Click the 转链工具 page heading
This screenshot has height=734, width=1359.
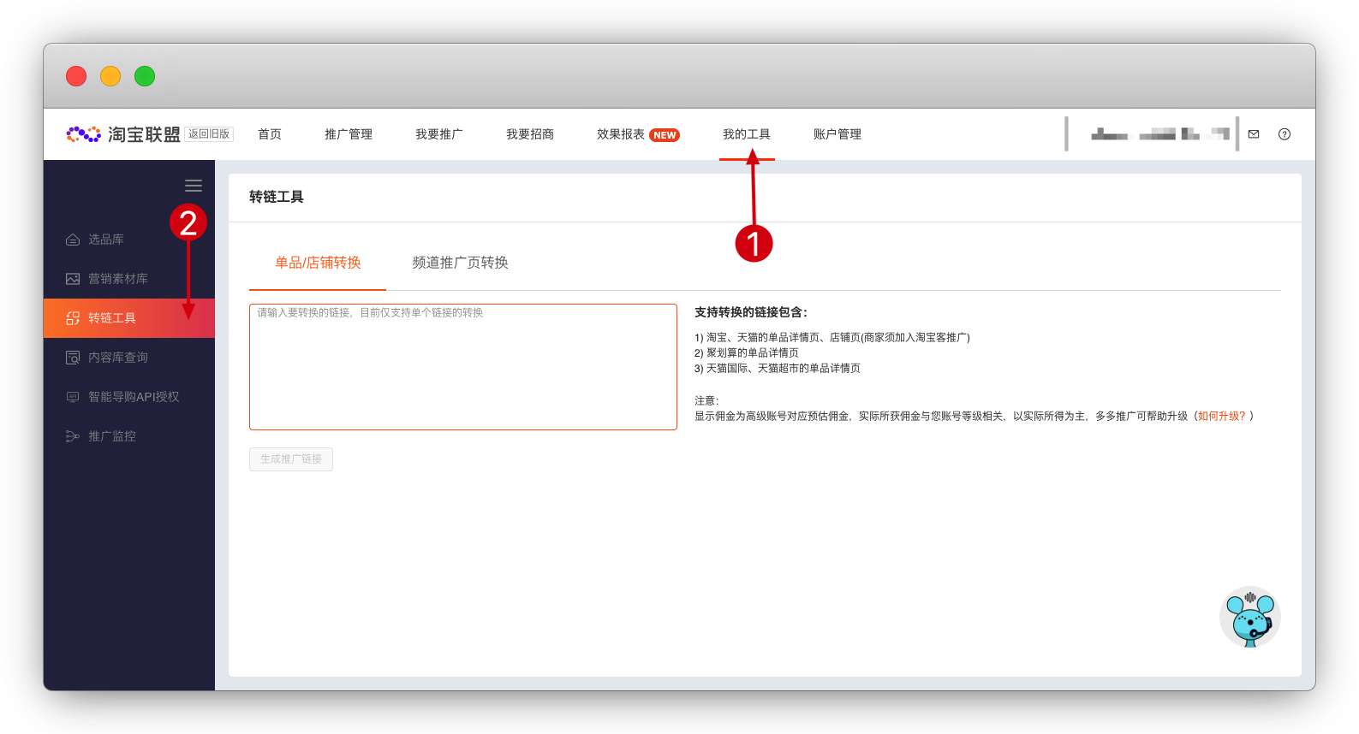point(277,197)
